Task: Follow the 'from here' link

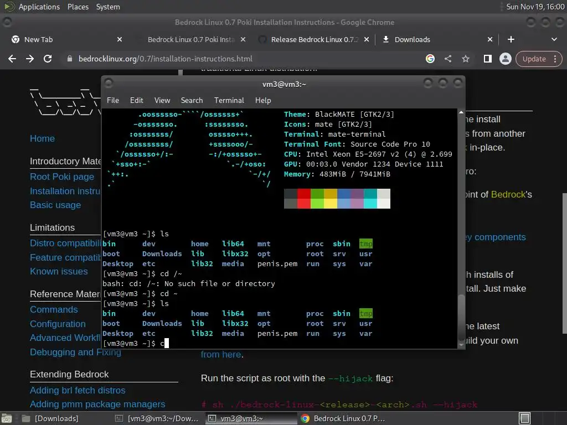Action: (221, 355)
